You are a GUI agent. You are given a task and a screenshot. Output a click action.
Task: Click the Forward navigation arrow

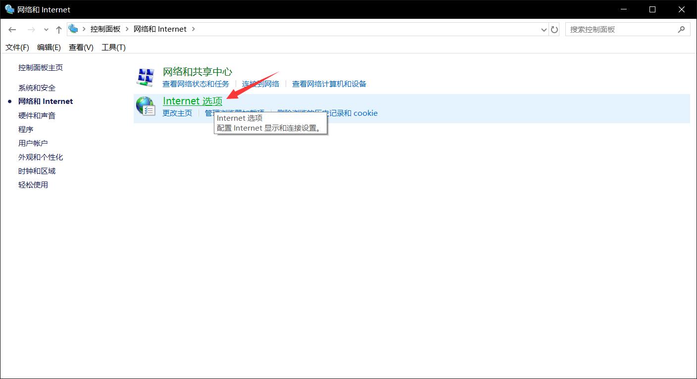pos(31,30)
